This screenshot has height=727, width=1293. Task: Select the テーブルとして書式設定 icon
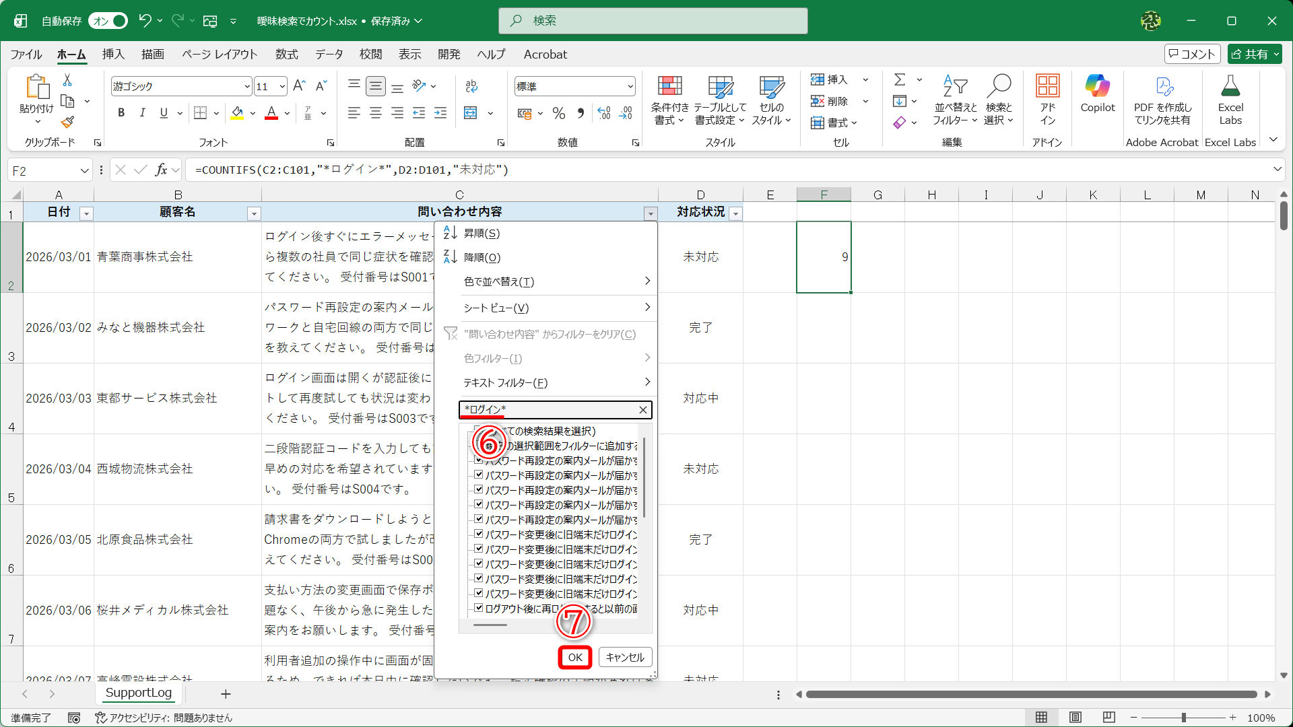point(719,99)
